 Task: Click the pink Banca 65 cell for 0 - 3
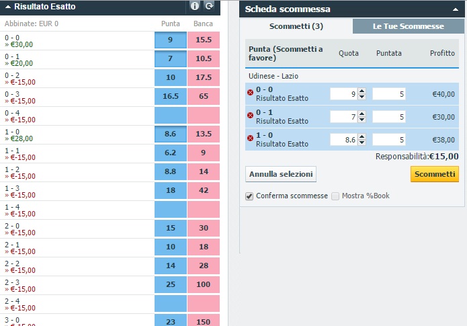click(203, 96)
